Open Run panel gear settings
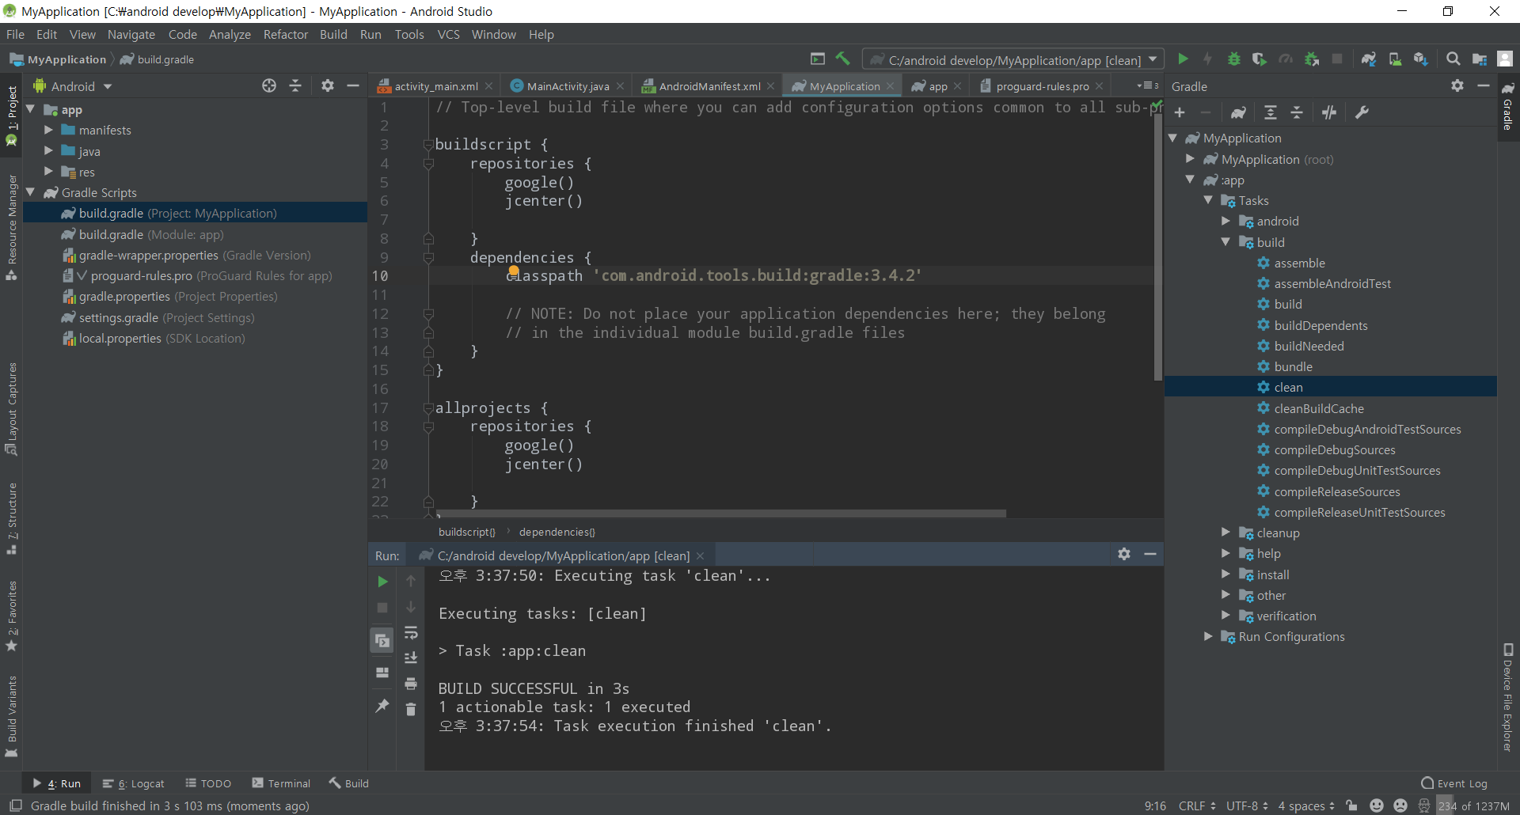Viewport: 1520px width, 815px height. [x=1124, y=554]
